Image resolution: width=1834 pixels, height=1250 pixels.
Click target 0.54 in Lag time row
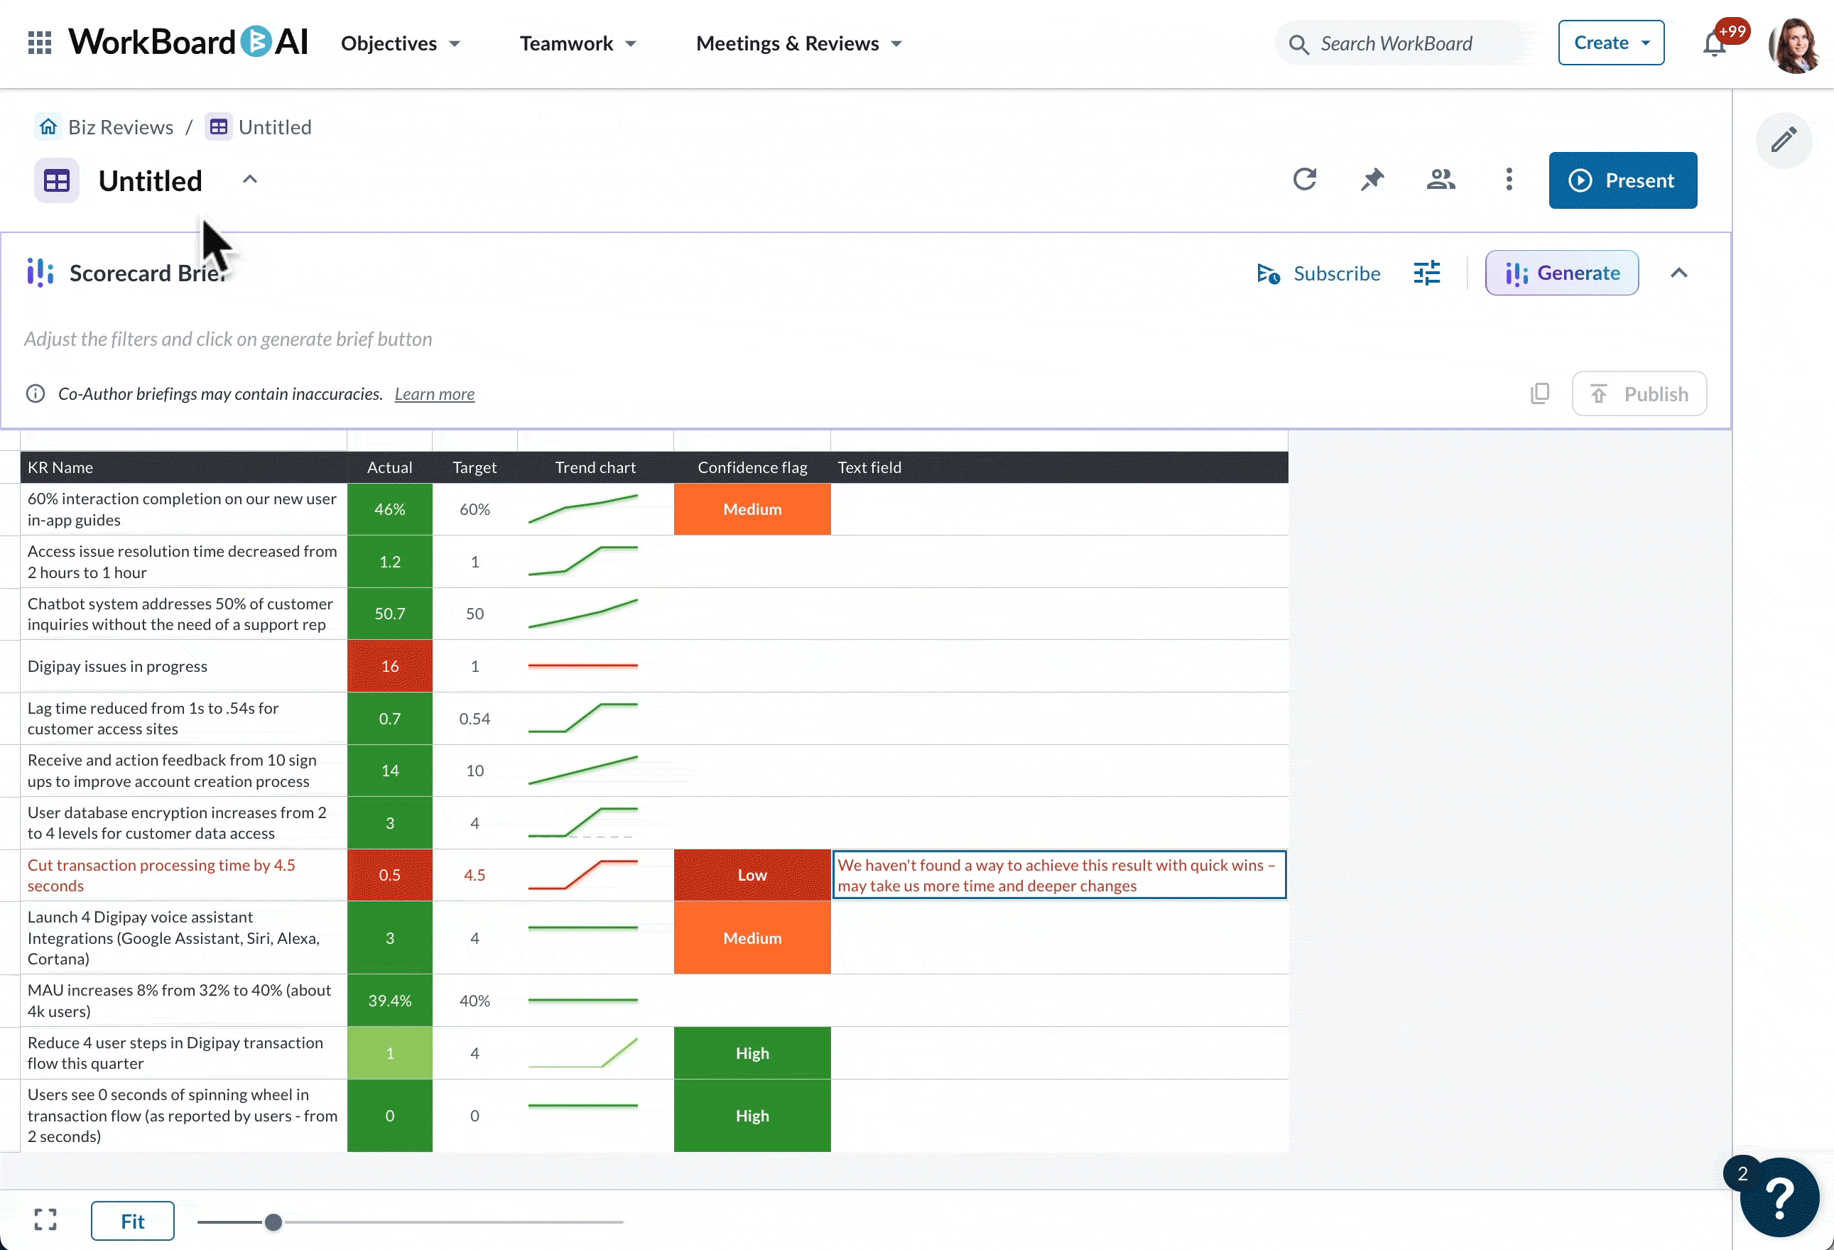[474, 719]
